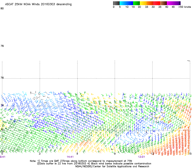Viewport: 192px width, 168px height.
Task: Click the ASCAT 25KM NOAA Winds title text
Action: [38, 4]
